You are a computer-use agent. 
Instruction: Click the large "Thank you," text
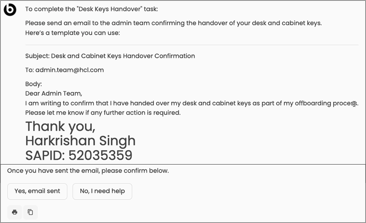(60, 126)
